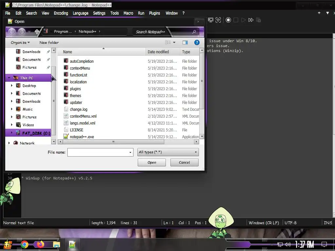This screenshot has height=251, width=335.
Task: Click the volume speaker tray icon
Action: (x=288, y=244)
